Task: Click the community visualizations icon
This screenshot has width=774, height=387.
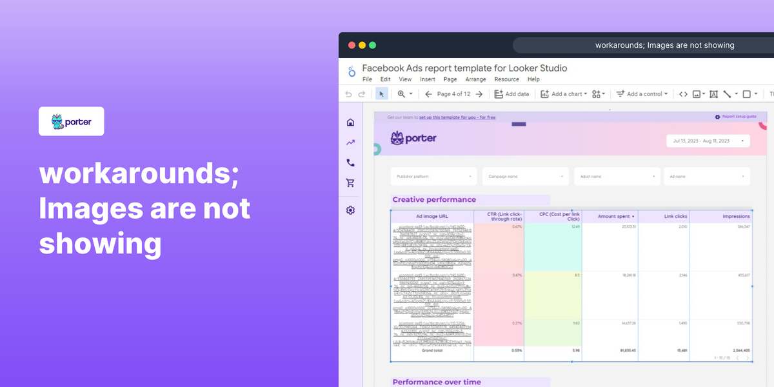Action: click(x=595, y=94)
